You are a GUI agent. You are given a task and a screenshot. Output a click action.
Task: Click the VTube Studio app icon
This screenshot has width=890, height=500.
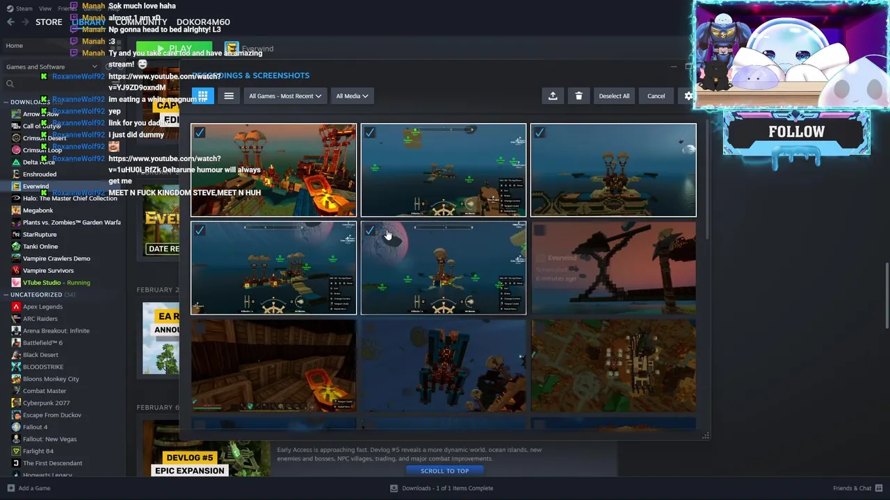pos(16,283)
